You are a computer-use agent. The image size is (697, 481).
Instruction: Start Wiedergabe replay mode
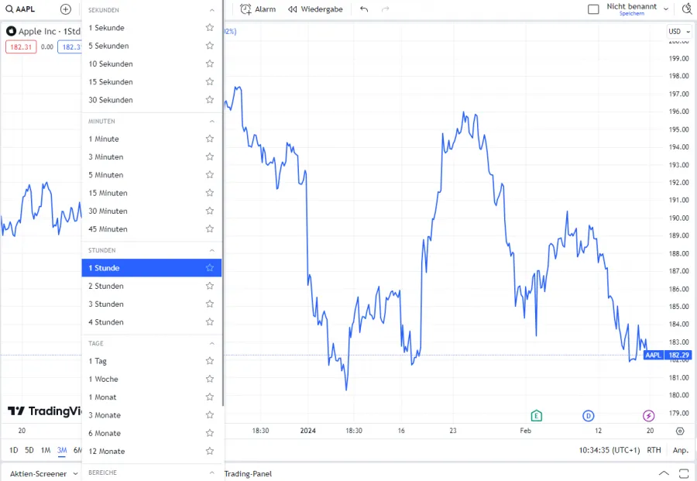coord(315,9)
